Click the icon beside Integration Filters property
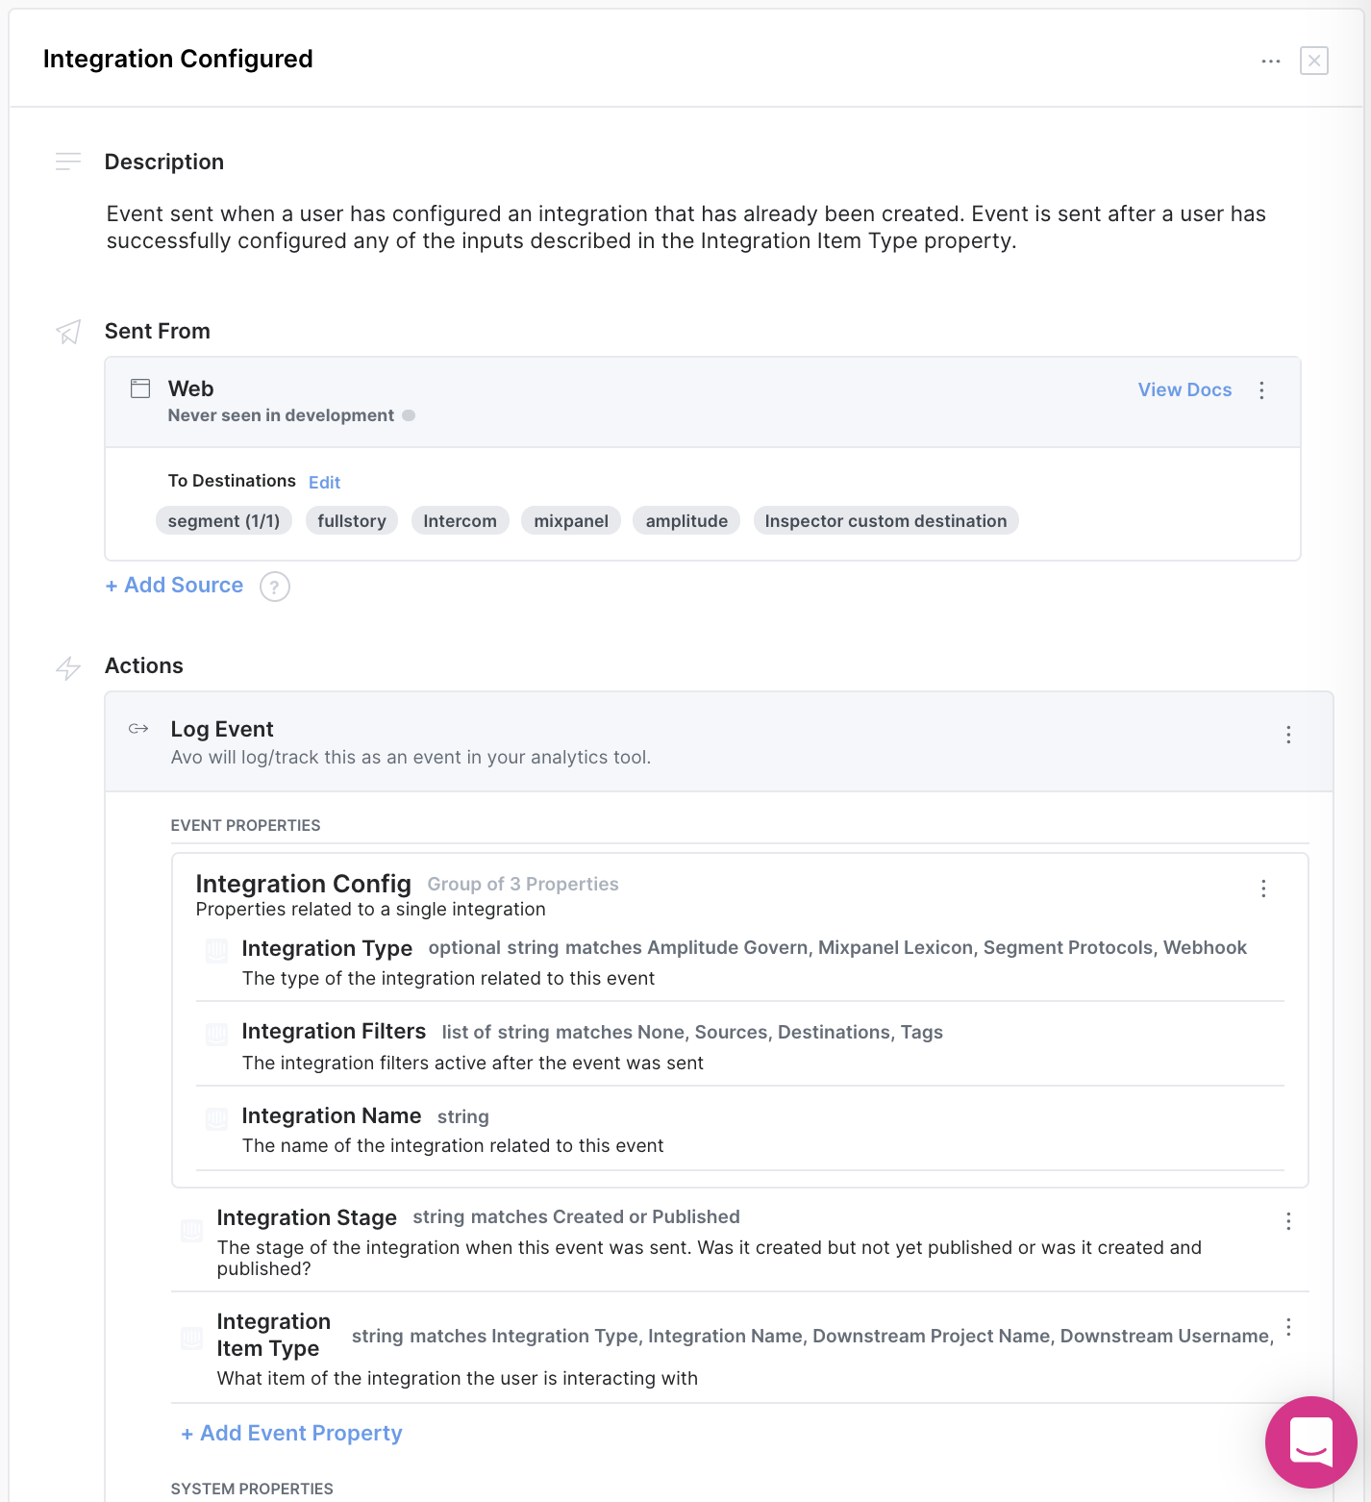The image size is (1371, 1502). [217, 1034]
